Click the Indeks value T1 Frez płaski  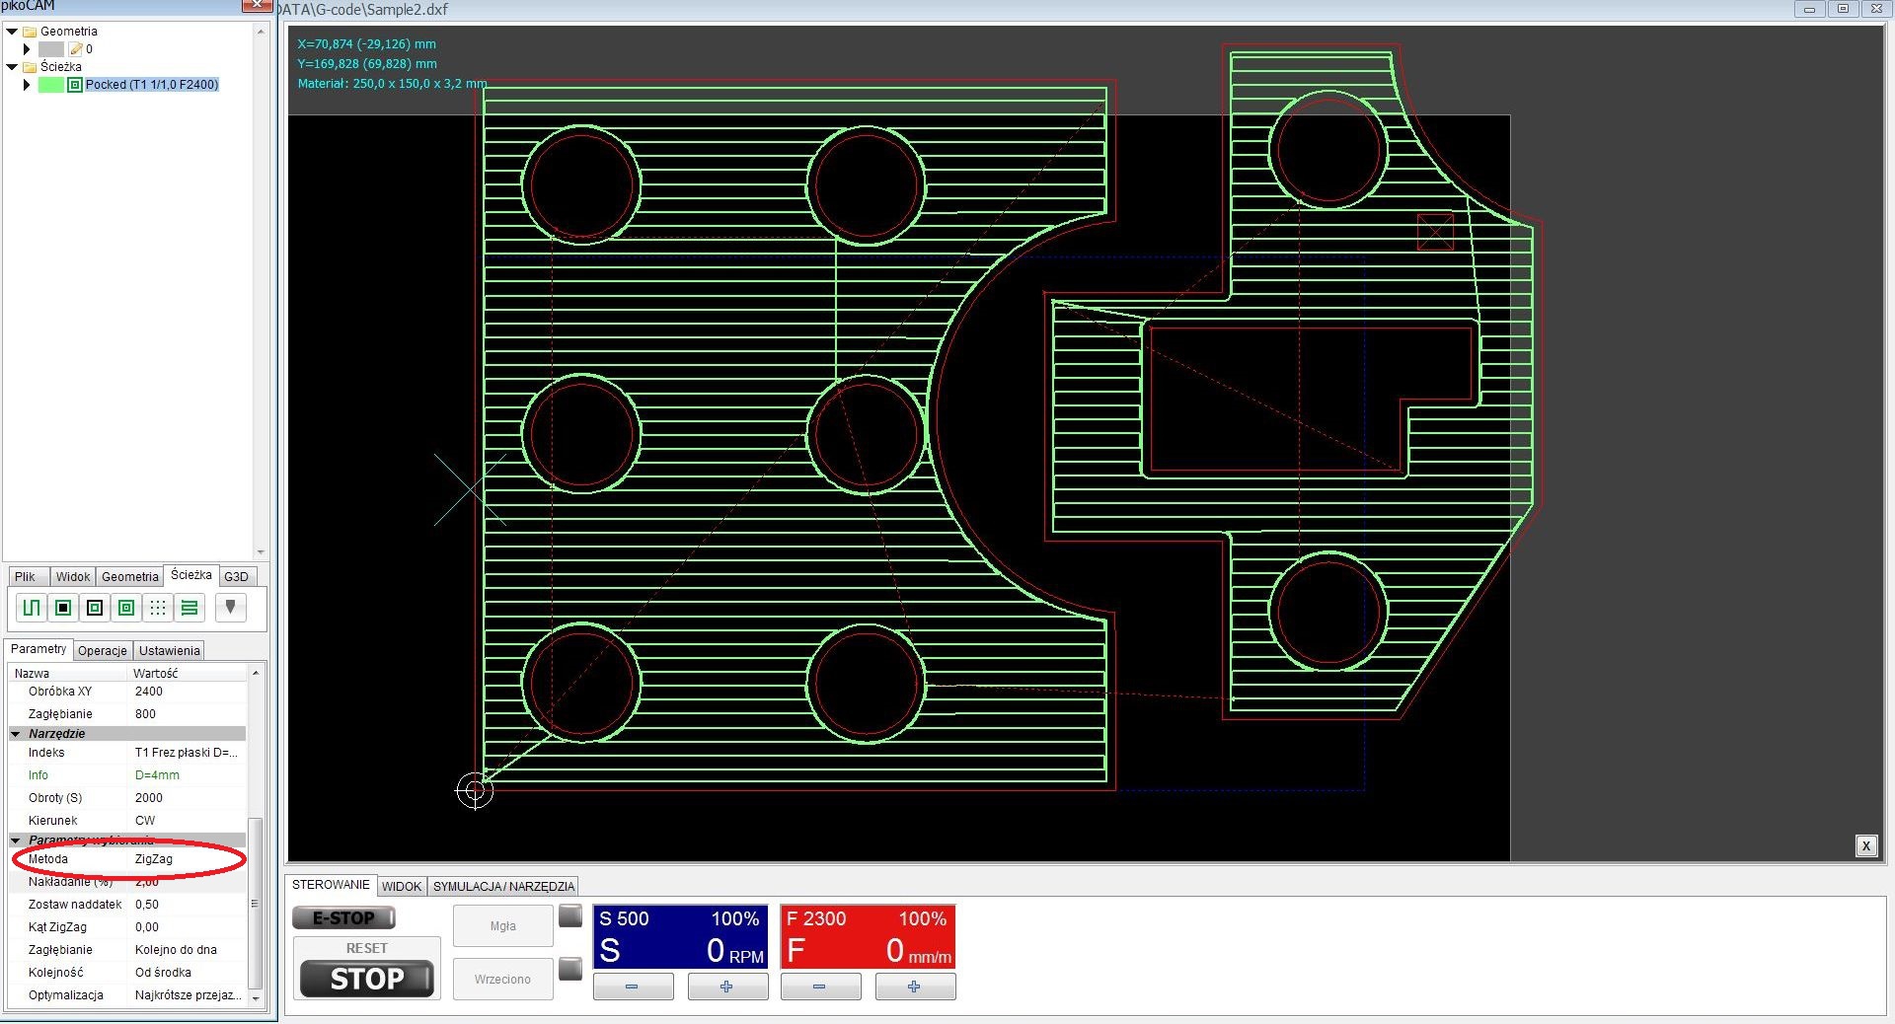click(188, 753)
